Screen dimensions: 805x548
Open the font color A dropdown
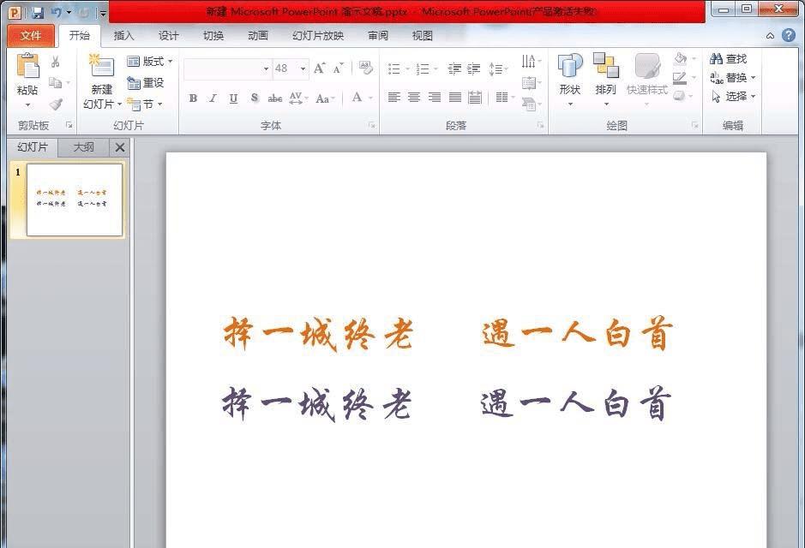[x=370, y=98]
